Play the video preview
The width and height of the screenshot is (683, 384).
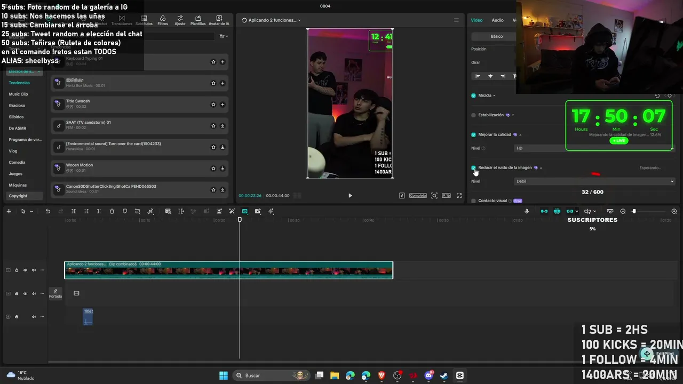click(x=350, y=196)
